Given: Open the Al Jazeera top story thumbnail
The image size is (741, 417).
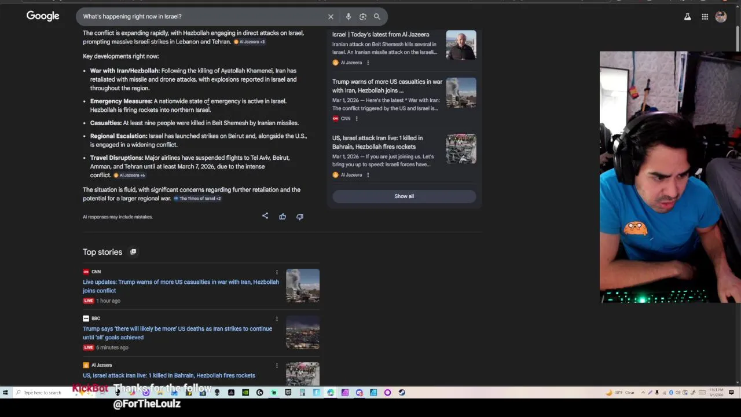Looking at the screenshot, I should tap(302, 374).
